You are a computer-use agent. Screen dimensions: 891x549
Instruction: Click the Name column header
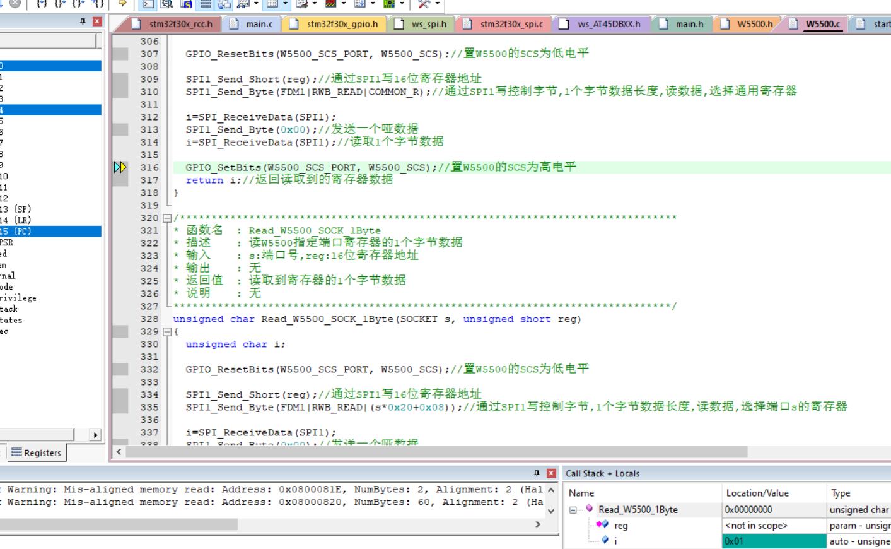(643, 493)
